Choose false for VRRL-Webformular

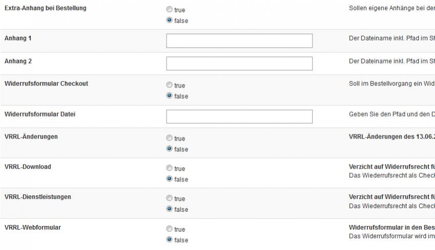(170, 240)
